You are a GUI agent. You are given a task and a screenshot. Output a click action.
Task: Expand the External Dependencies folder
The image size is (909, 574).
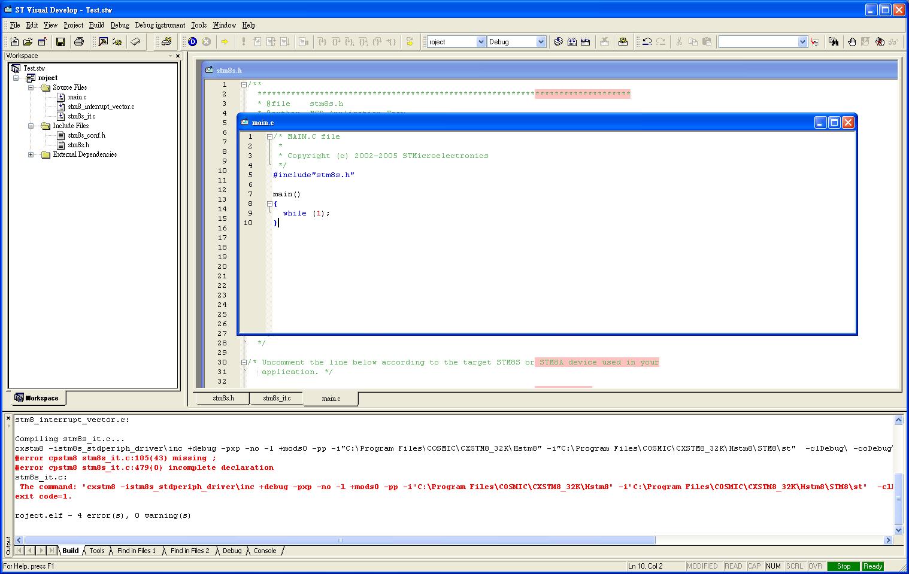[x=31, y=154]
